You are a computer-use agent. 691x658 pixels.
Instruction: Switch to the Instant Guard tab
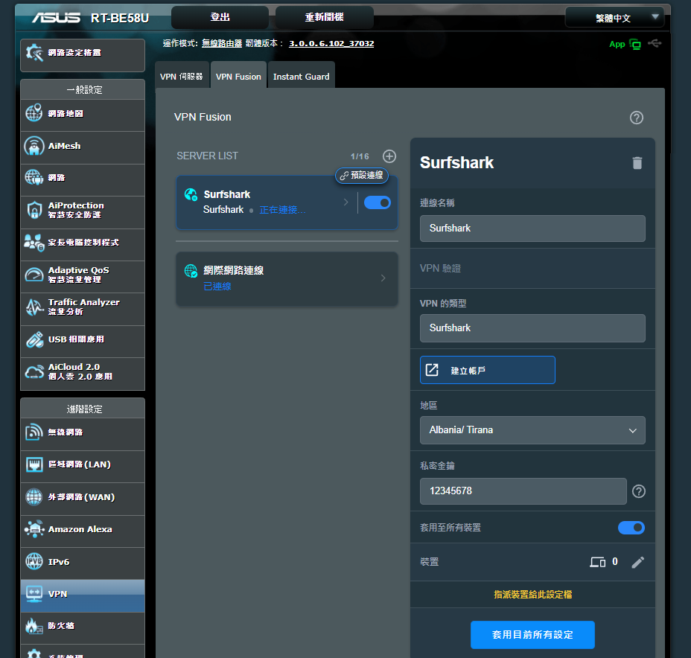pos(302,76)
